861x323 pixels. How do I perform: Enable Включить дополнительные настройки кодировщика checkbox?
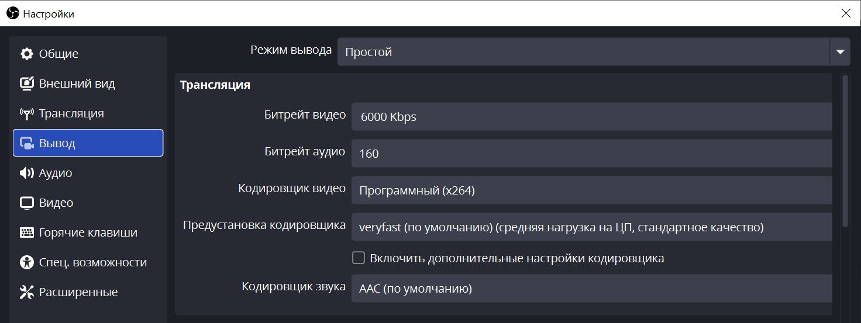(x=359, y=258)
